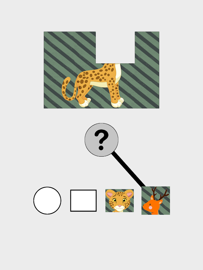
Task: Select the leopard head puzzle piece
Action: pos(120,200)
